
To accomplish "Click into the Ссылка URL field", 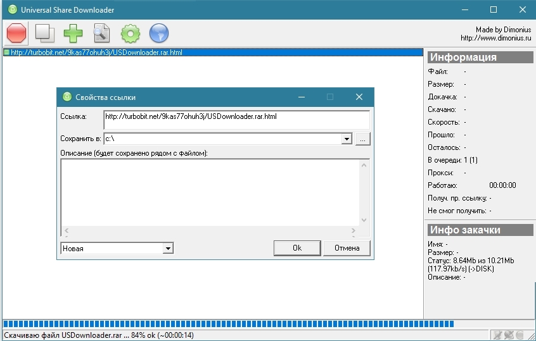I will point(236,120).
